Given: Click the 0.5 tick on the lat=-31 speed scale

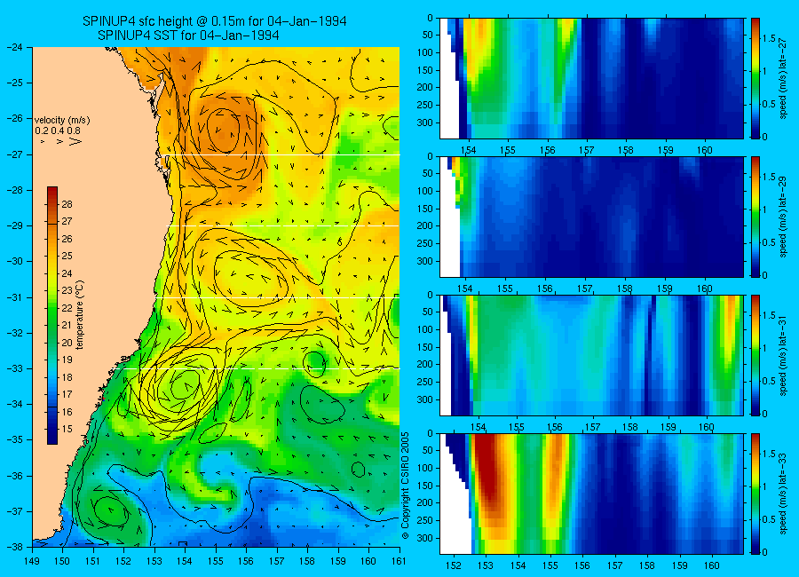Looking at the screenshot, I should (770, 381).
